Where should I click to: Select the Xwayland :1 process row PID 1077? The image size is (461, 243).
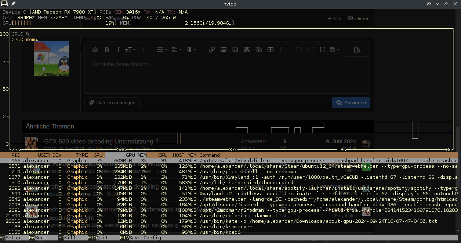coord(229,177)
